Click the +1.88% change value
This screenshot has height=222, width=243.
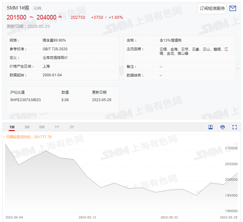click(115, 17)
